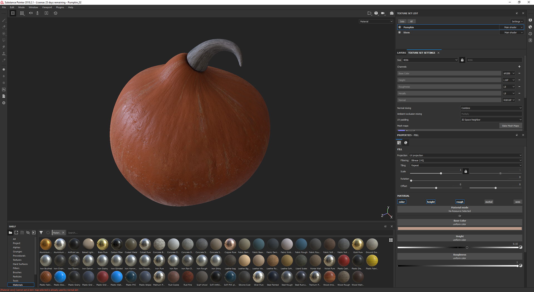Image resolution: width=534 pixels, height=292 pixels.
Task: Open the Settings button in Texture Set List
Action: pyautogui.click(x=517, y=21)
